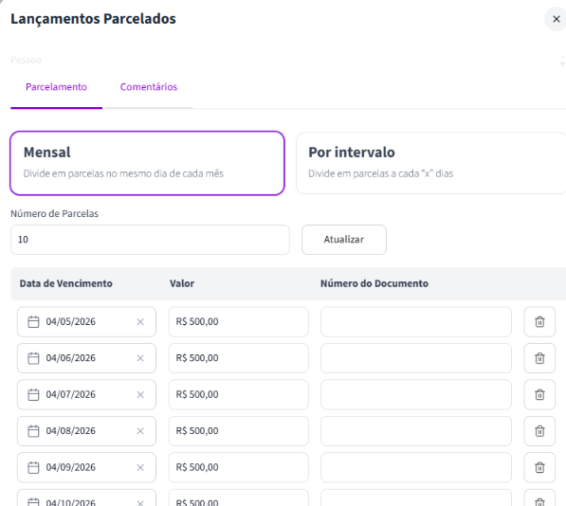Screen dimensions: 566x506
Task: Delete the 04/08/2026 installment row
Action: pyautogui.click(x=539, y=431)
